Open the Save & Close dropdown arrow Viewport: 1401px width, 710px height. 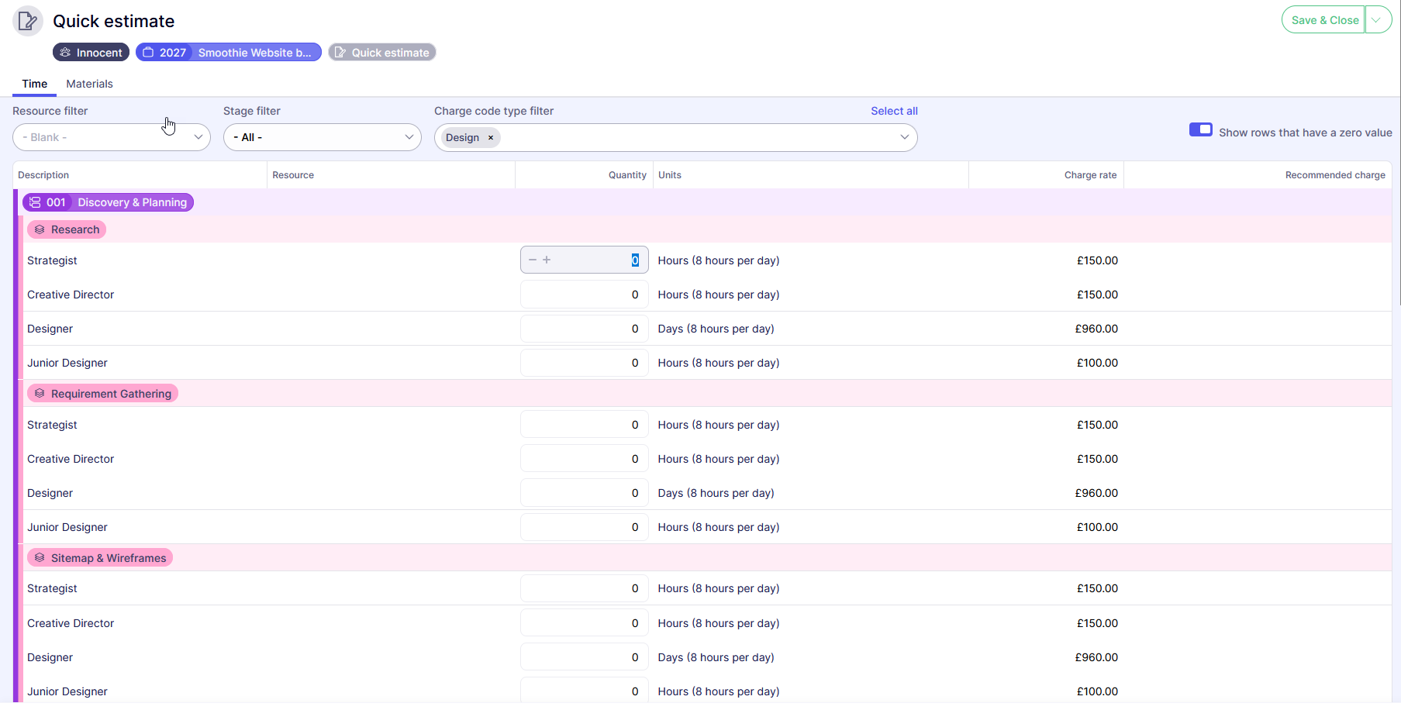click(x=1377, y=20)
